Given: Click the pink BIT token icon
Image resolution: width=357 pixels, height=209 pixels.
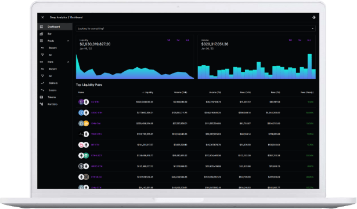Looking at the screenshot, I should pyautogui.click(x=81, y=145).
